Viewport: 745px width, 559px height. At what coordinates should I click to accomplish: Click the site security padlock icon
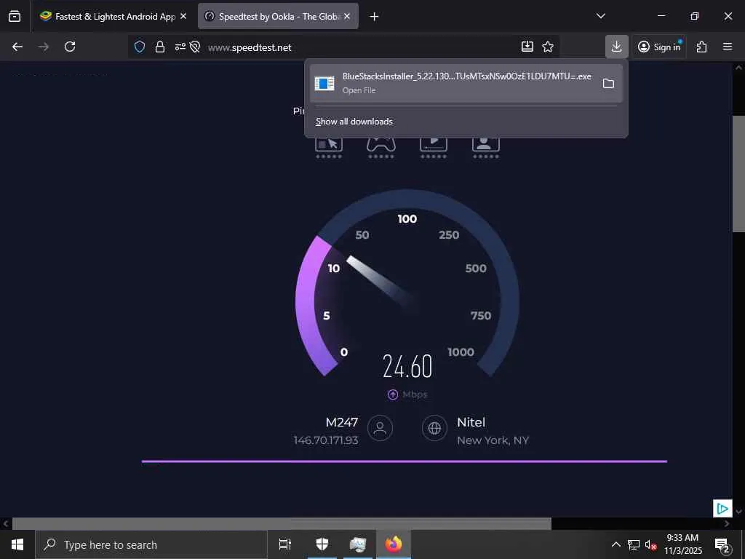tap(160, 47)
